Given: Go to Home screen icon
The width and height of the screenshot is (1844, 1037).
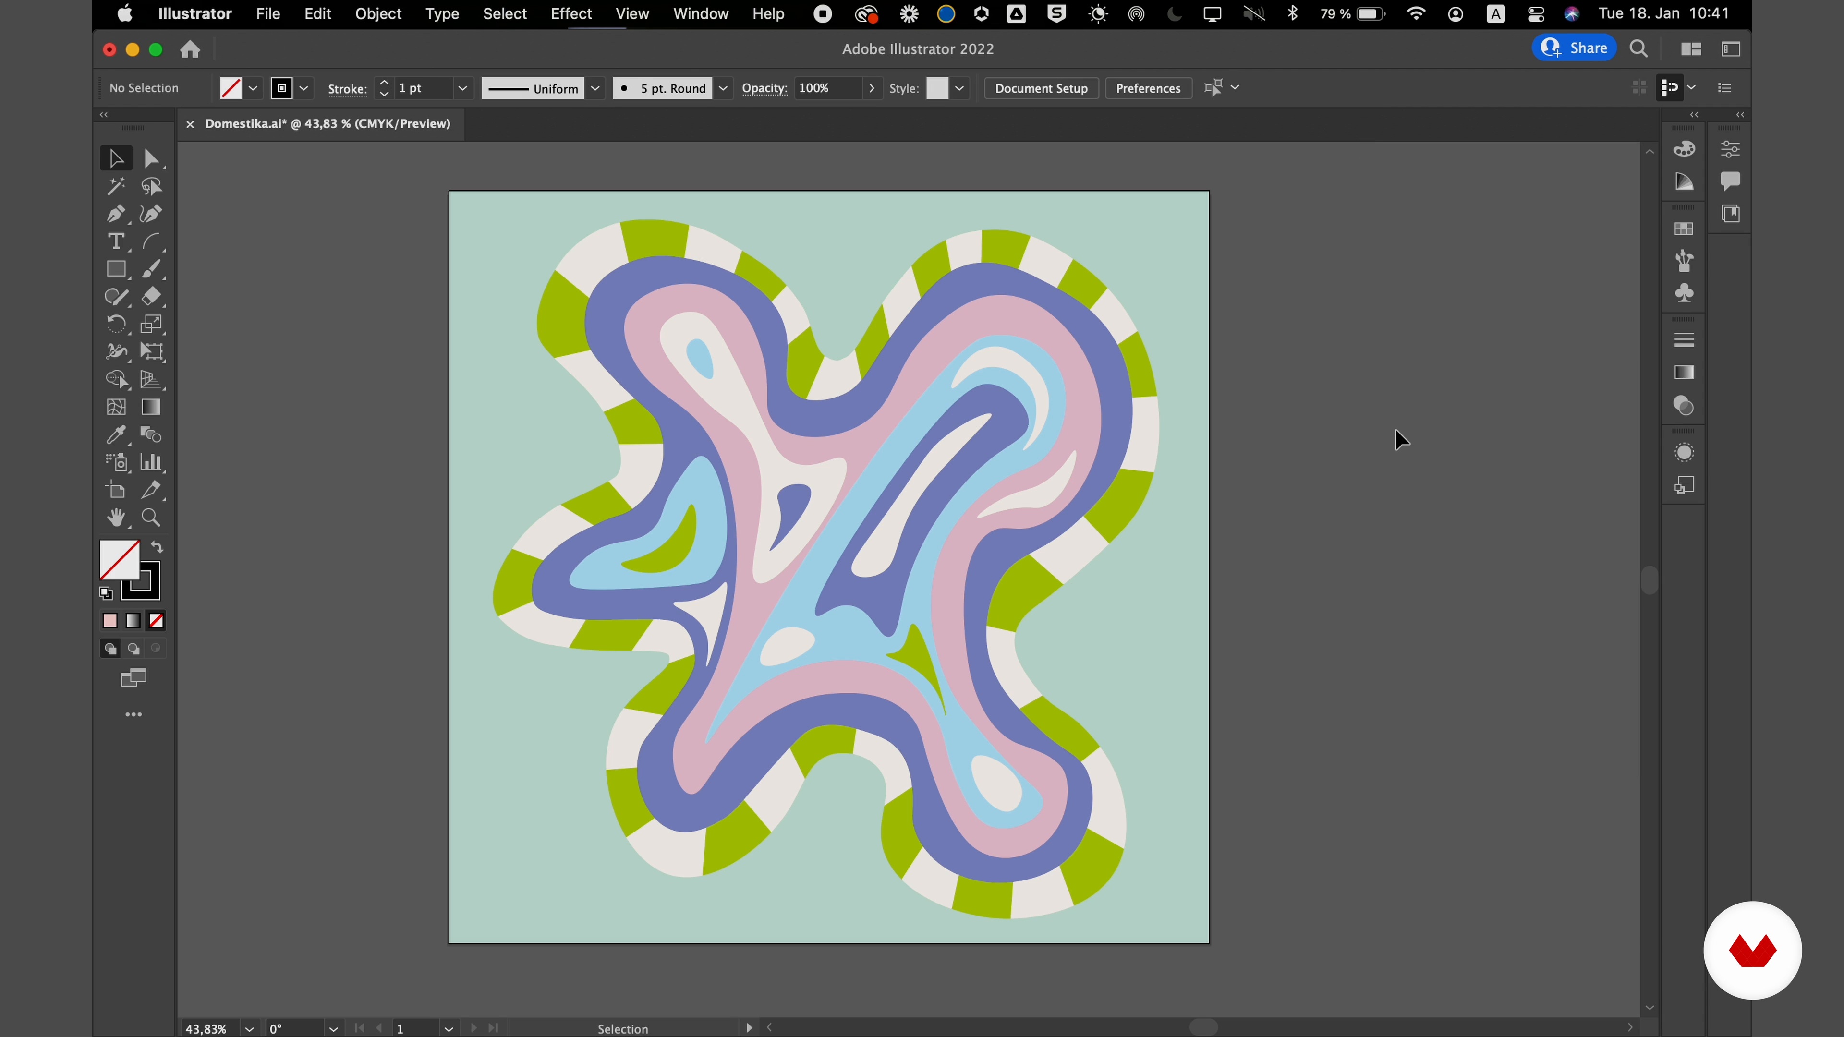Looking at the screenshot, I should click(x=190, y=49).
